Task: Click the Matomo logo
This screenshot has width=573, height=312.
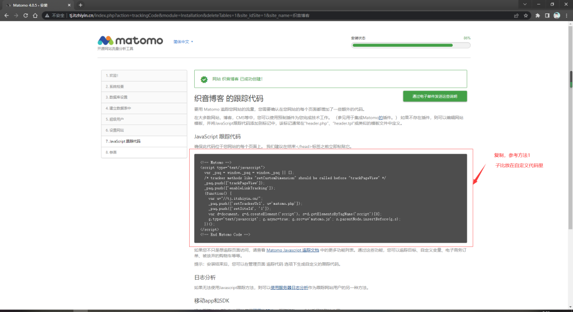Action: (130, 41)
